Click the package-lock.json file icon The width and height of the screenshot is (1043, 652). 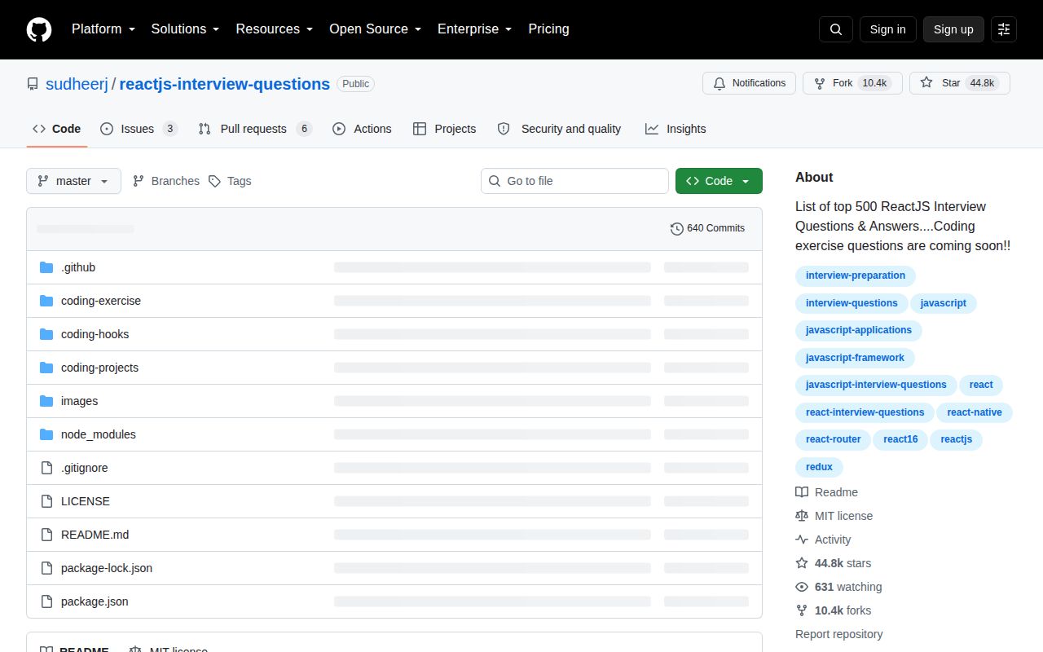(46, 568)
